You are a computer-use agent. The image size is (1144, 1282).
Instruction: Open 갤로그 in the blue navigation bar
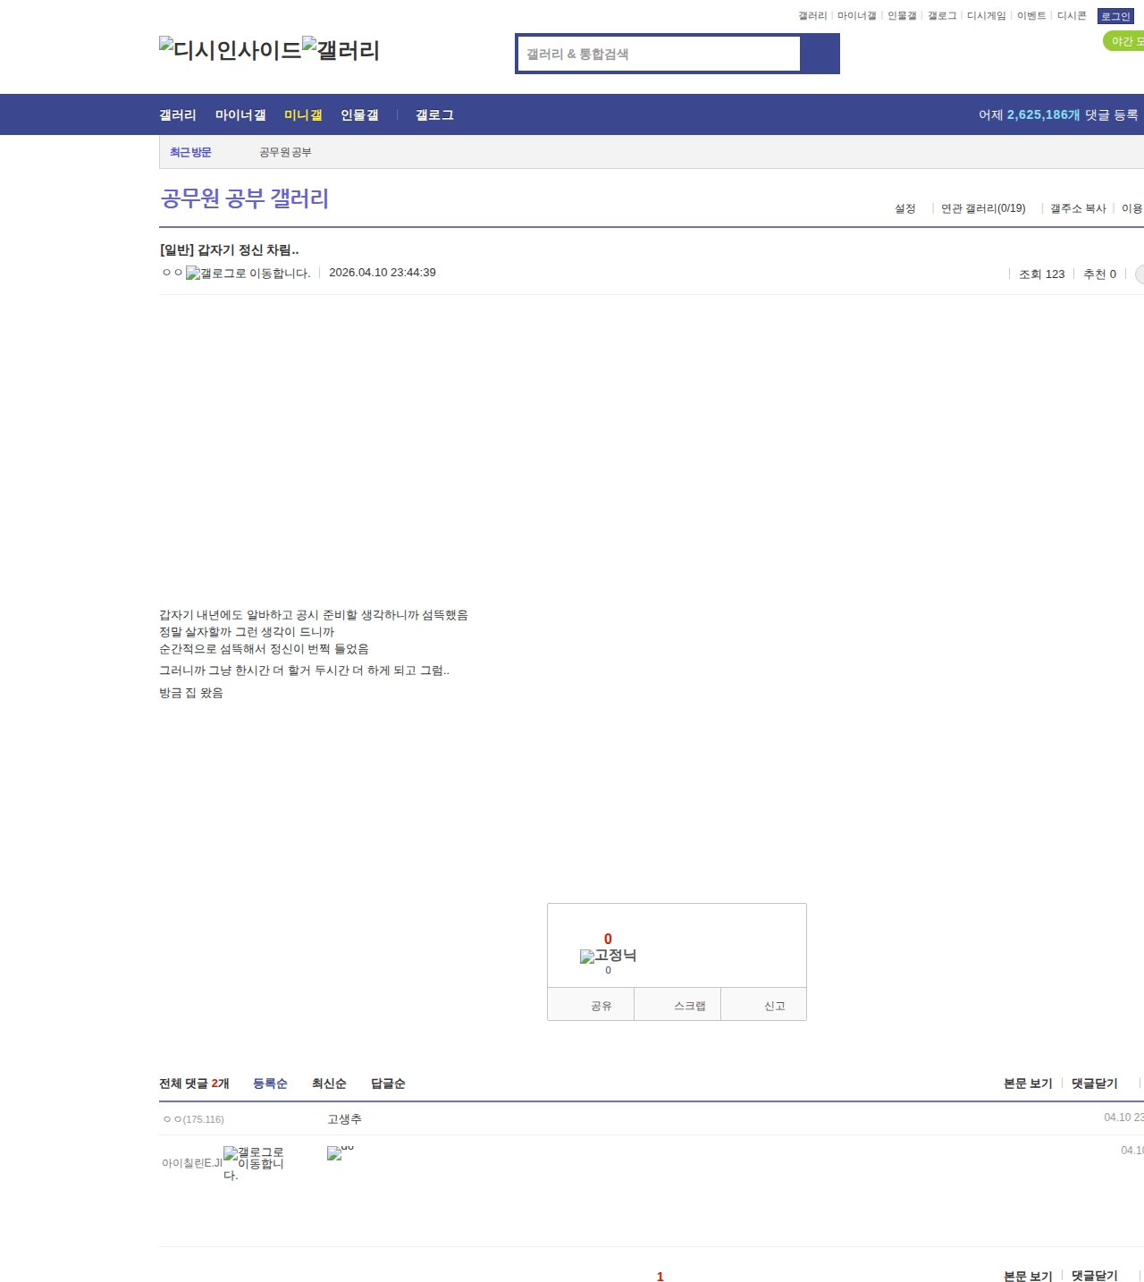pyautogui.click(x=434, y=115)
